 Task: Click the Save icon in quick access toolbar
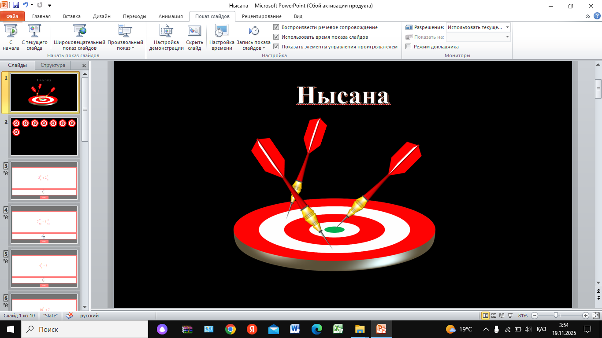pos(16,6)
